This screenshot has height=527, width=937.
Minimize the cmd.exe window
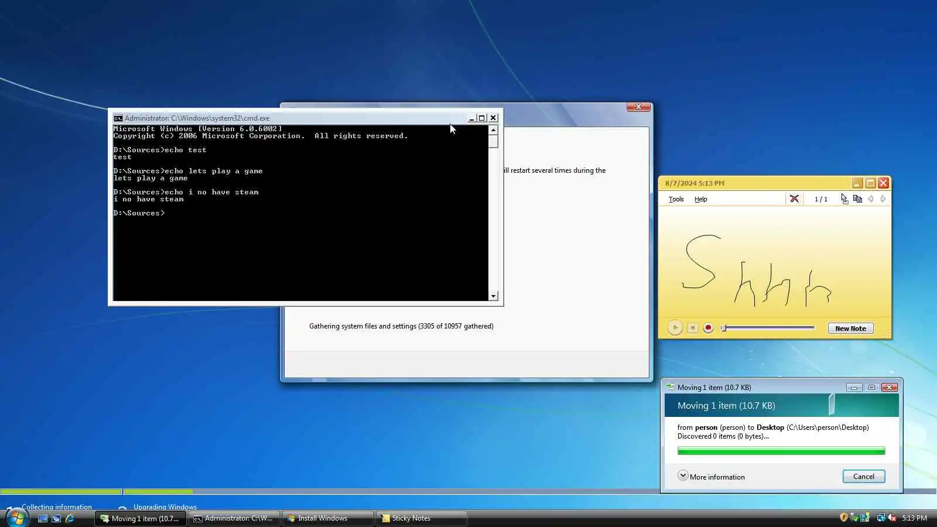pyautogui.click(x=471, y=118)
